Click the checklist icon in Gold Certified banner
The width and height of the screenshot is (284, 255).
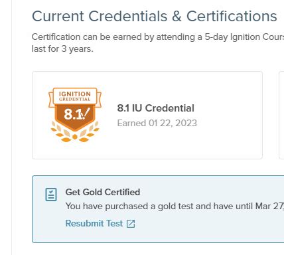click(51, 195)
